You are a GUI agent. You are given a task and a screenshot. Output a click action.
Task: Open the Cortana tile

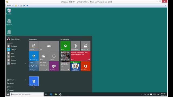click(54, 56)
